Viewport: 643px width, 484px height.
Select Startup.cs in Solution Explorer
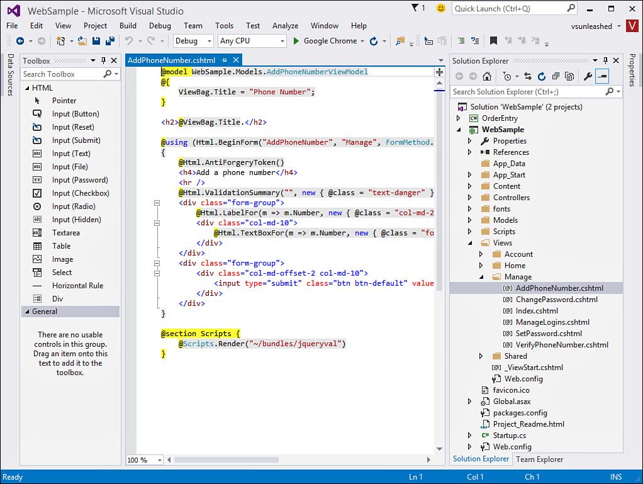510,436
